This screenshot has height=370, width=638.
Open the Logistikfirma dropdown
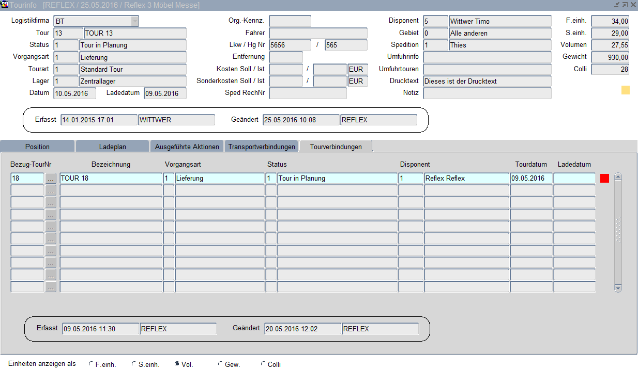pyautogui.click(x=135, y=21)
